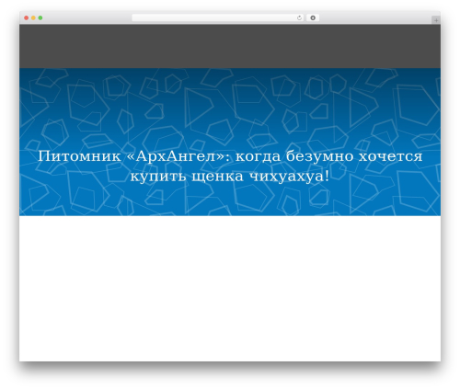Click the reload icon in address bar
Viewport: 460px width, 389px height.
(x=299, y=18)
